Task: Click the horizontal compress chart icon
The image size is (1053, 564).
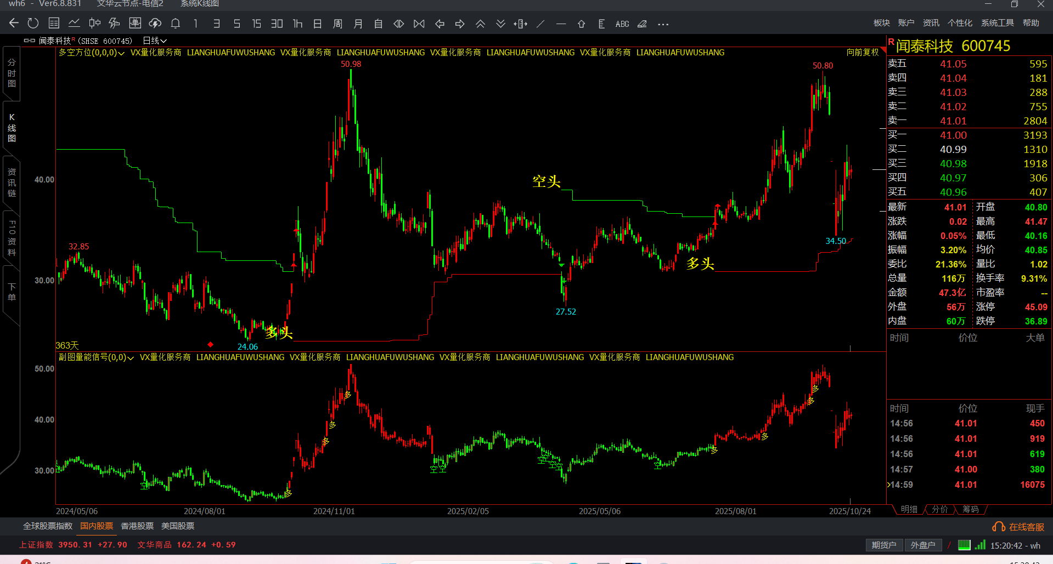Action: coord(419,24)
